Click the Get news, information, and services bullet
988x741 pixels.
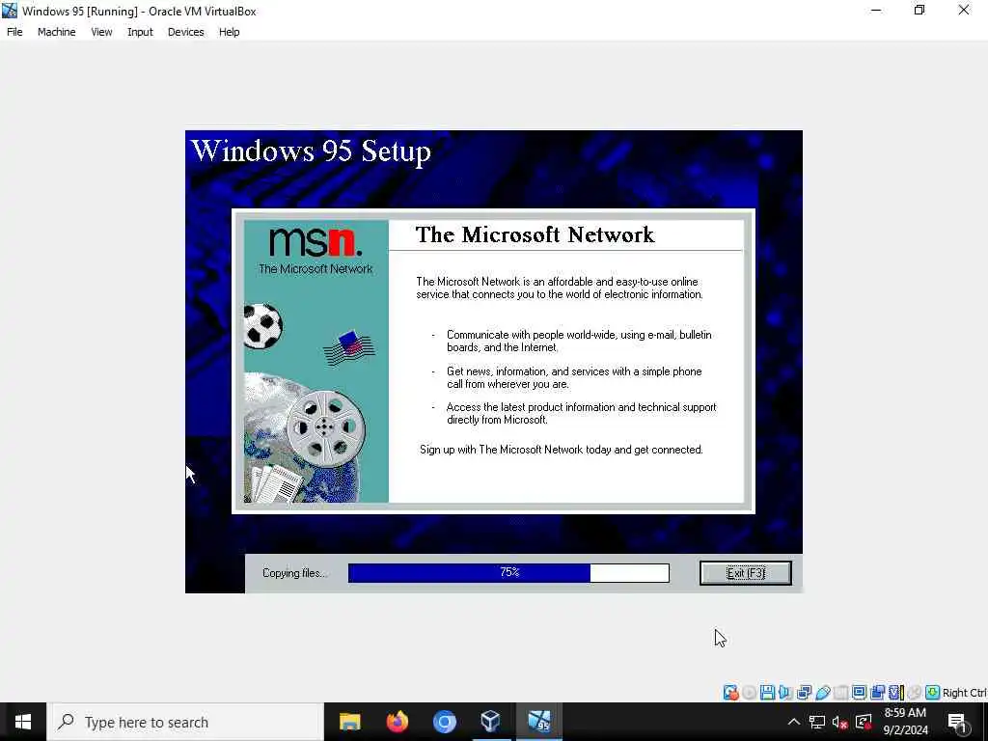click(x=574, y=377)
